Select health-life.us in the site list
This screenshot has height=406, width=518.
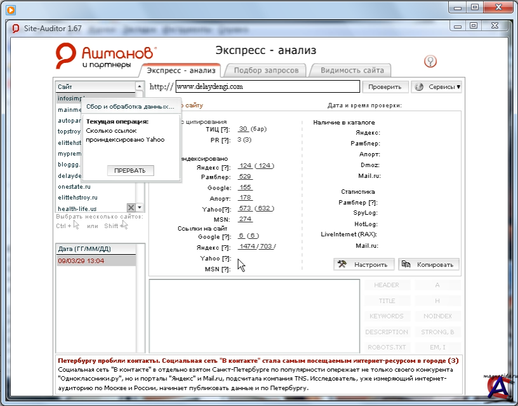point(77,208)
